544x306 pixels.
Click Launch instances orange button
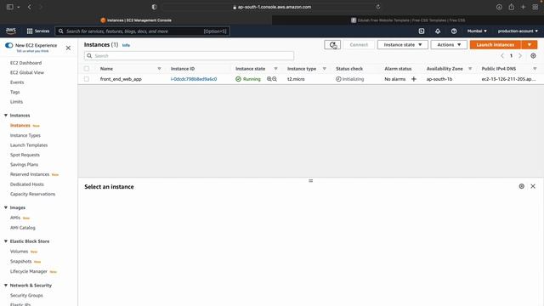[496, 45]
